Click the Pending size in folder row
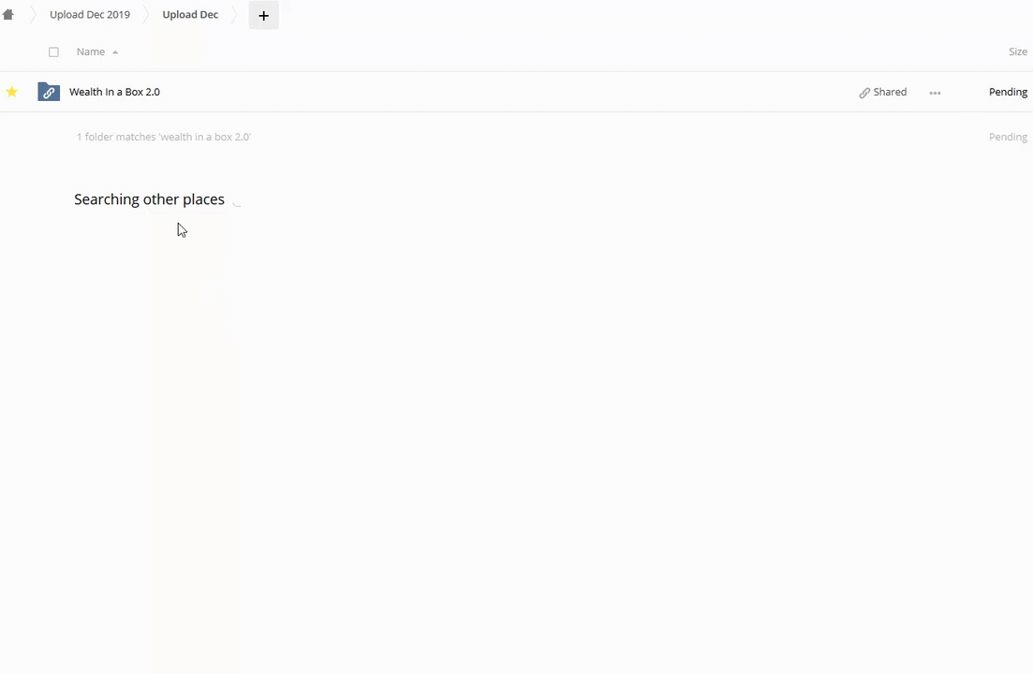Screen dimensions: 1033x674 coord(1008,92)
